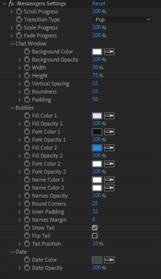Open the blue Fill Color 2 swatch
The width and height of the screenshot is (161, 279).
pos(97,148)
